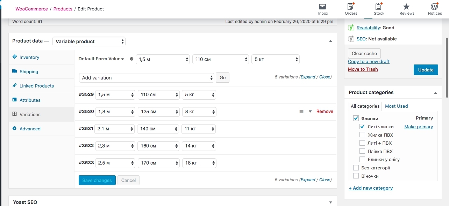Open the WordPress Notices icon
The width and height of the screenshot is (449, 206).
(435, 7)
